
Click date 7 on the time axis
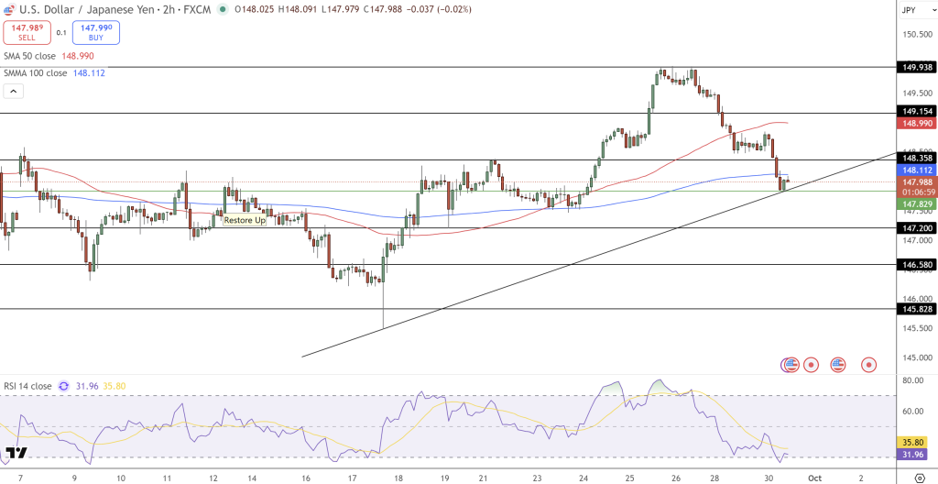(22, 478)
